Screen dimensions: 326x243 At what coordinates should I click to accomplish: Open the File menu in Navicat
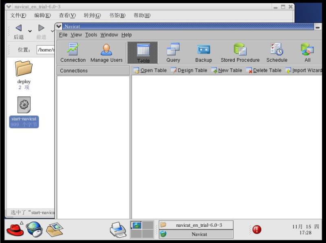pyautogui.click(x=63, y=35)
